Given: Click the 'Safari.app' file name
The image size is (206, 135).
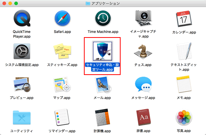Looking at the screenshot, I should 63,32.
